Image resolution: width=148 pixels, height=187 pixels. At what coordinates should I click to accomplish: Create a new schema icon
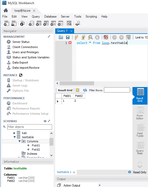(x=31, y=23)
